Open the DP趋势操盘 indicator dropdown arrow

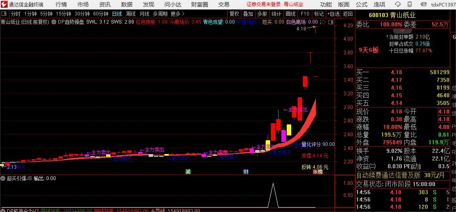click(54, 22)
